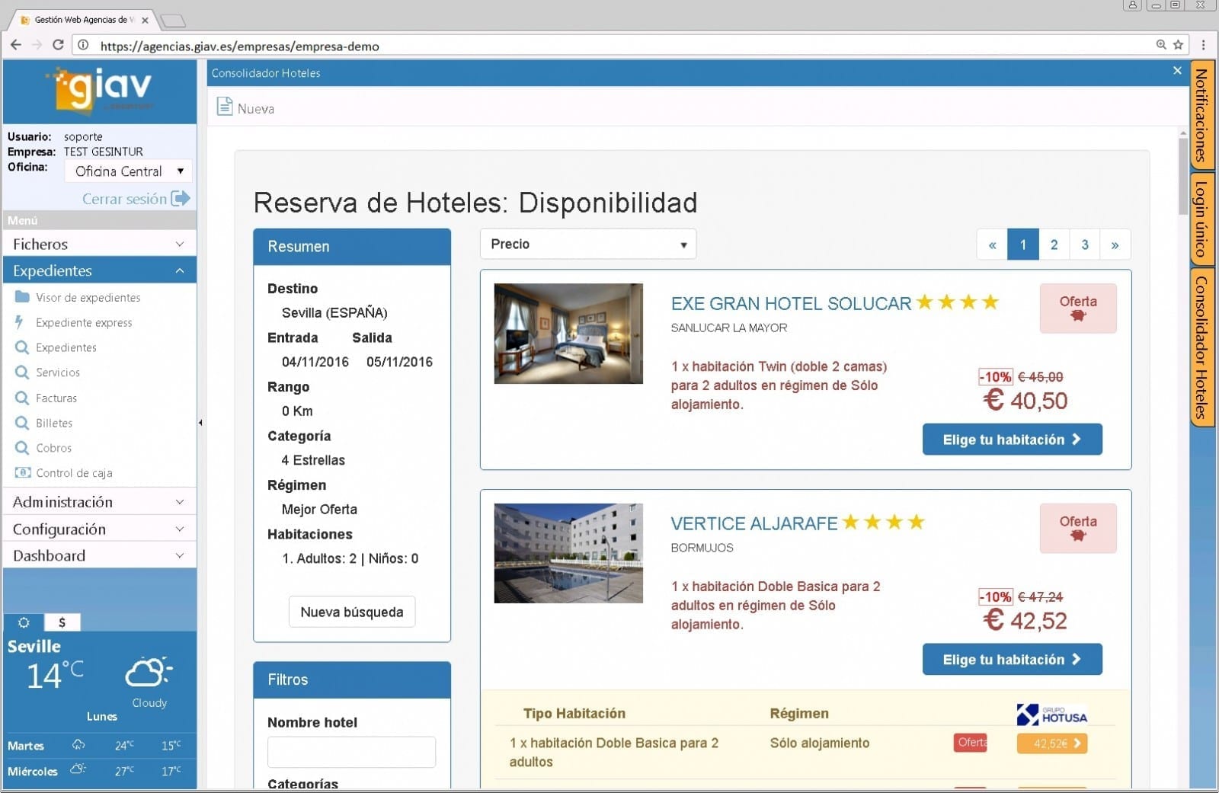The image size is (1219, 793).
Task: Expand the Ficheros menu section
Action: pos(99,244)
